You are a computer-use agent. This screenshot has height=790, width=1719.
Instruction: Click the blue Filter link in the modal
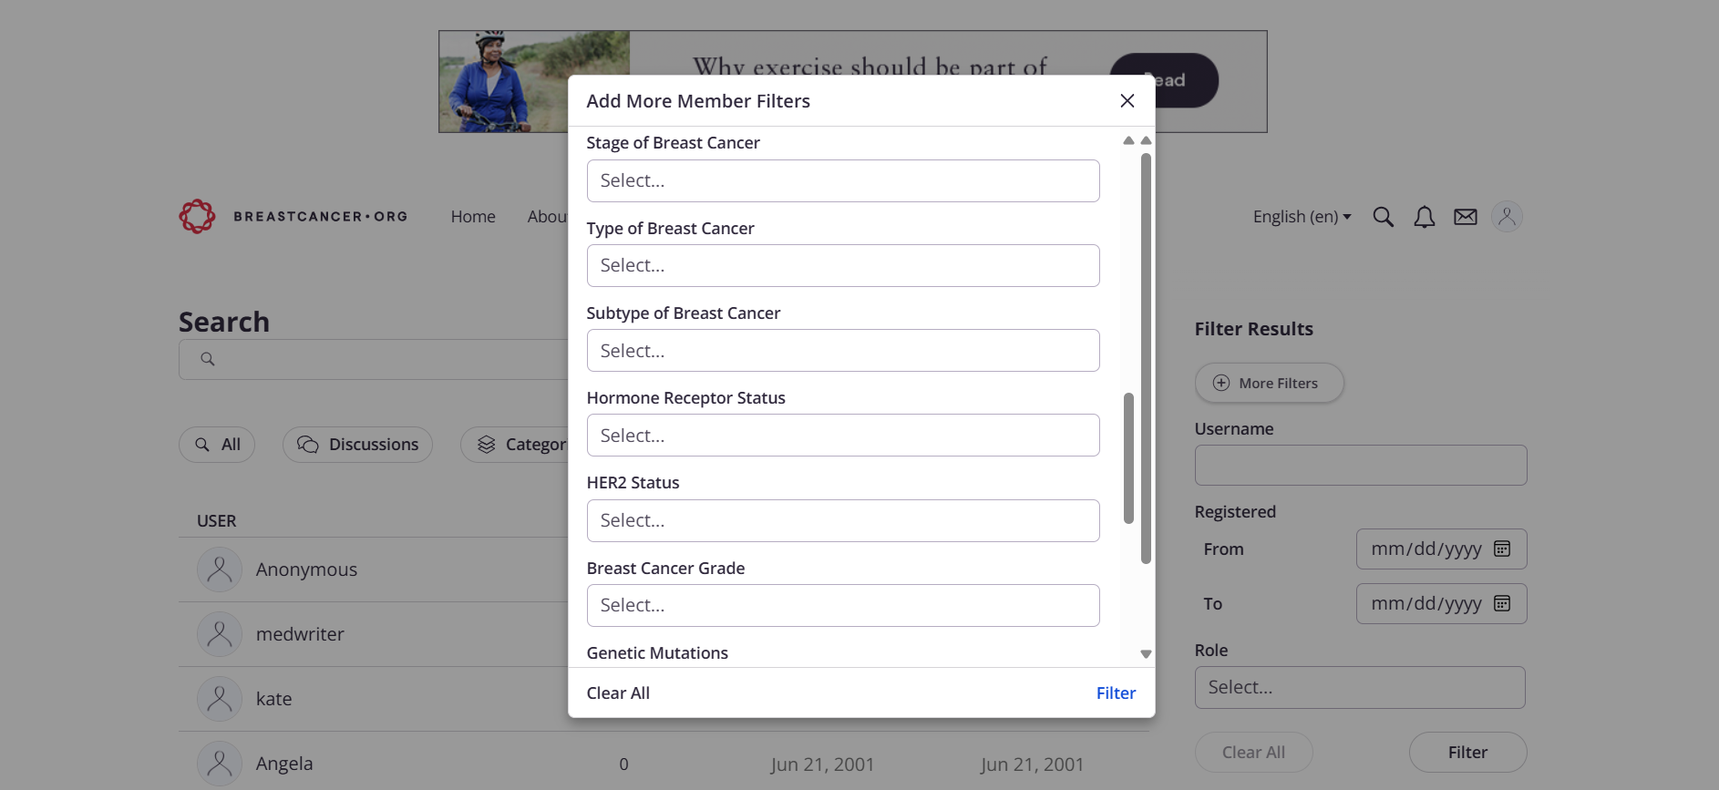coord(1116,693)
